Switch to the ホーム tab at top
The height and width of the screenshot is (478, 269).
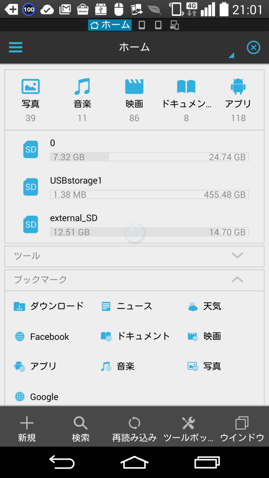coord(110,25)
